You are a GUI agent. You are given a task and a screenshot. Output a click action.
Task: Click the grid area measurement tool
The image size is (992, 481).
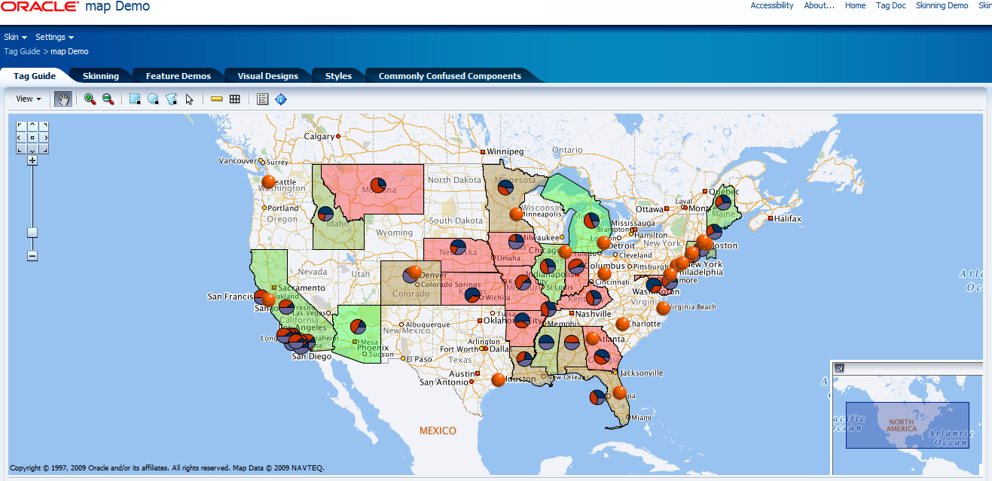click(235, 99)
